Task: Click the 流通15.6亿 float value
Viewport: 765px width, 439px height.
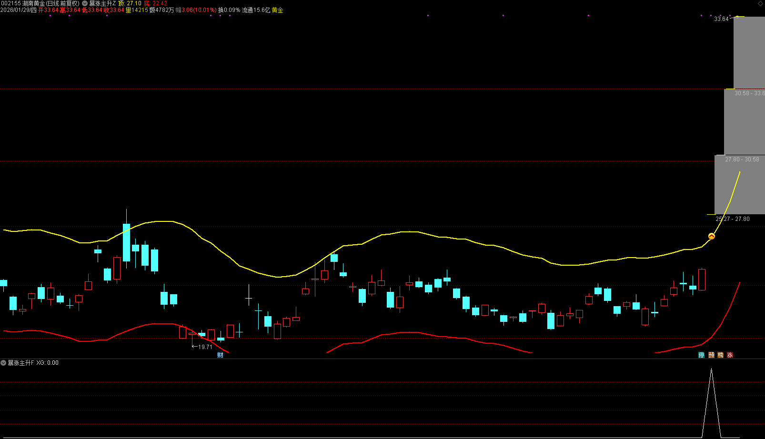Action: click(256, 10)
